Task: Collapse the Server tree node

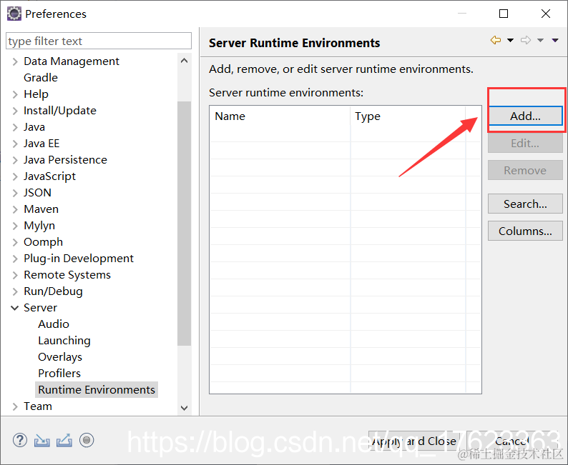Action: [x=15, y=308]
